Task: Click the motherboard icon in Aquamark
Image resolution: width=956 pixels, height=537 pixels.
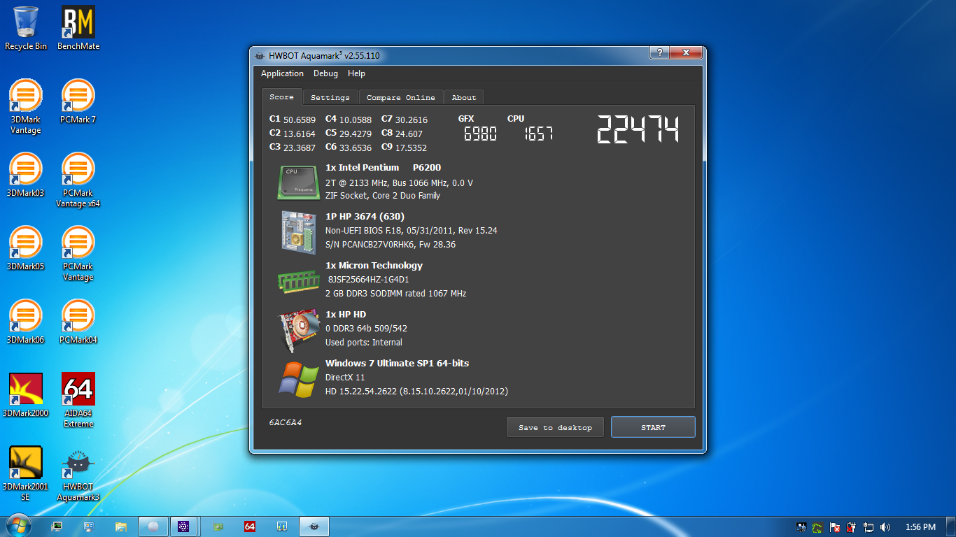Action: click(x=300, y=232)
